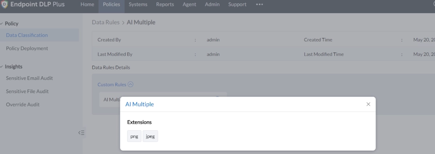Collapse the left sidebar panel
The width and height of the screenshot is (435, 154).
pos(82,133)
